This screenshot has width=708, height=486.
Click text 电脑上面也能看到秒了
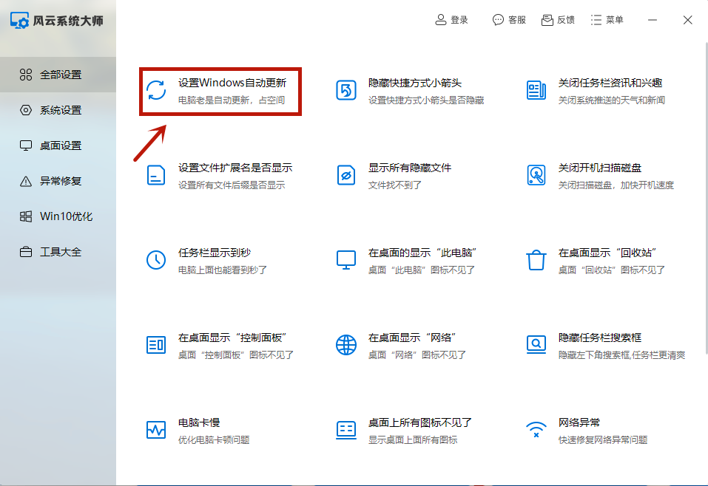[223, 270]
